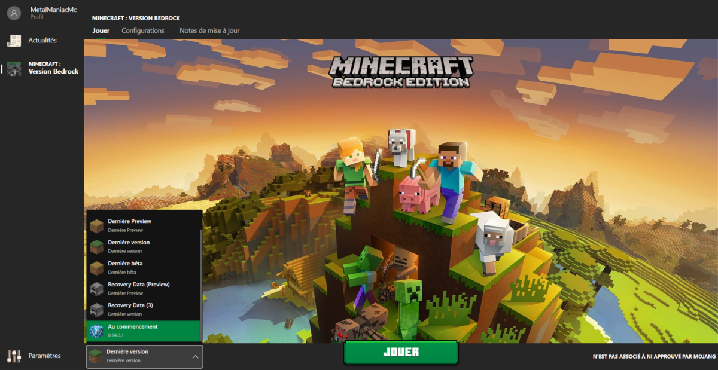Open Paramètres using the sliders icon

click(13, 356)
